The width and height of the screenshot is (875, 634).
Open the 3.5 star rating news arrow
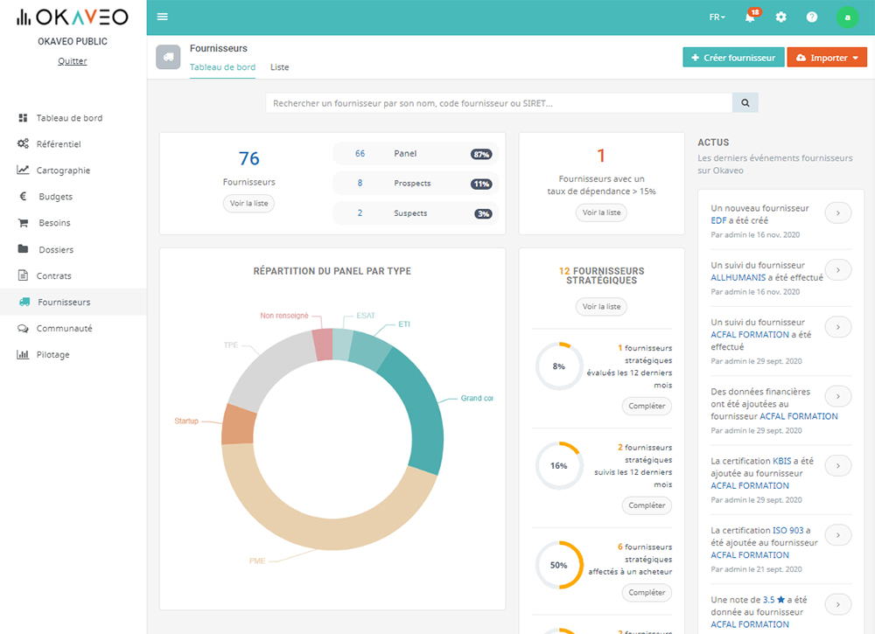tap(837, 604)
